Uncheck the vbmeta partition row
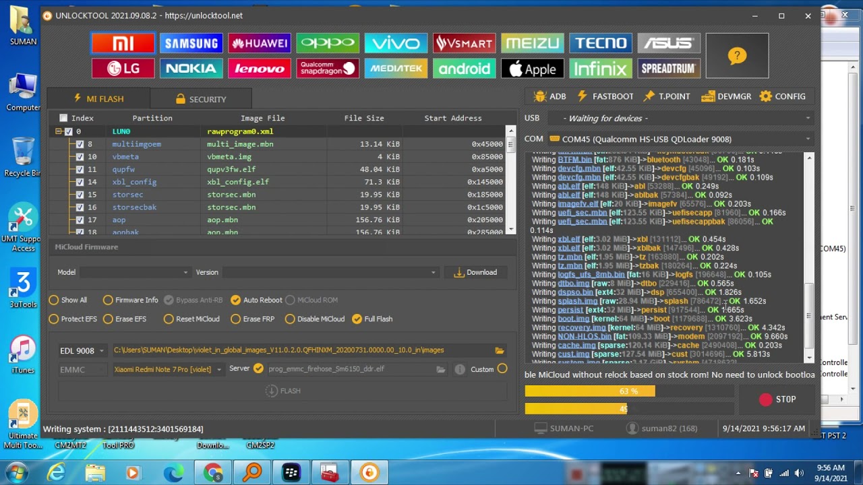 coord(80,157)
